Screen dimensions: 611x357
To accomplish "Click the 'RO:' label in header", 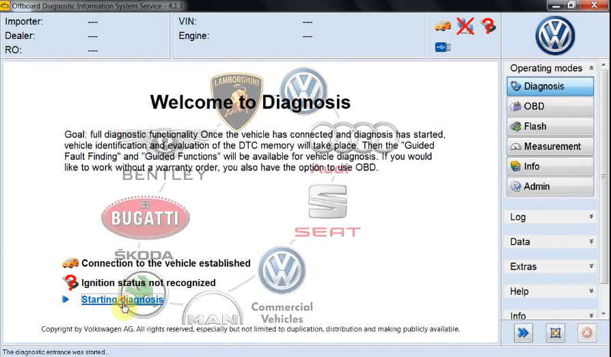I will tap(13, 50).
